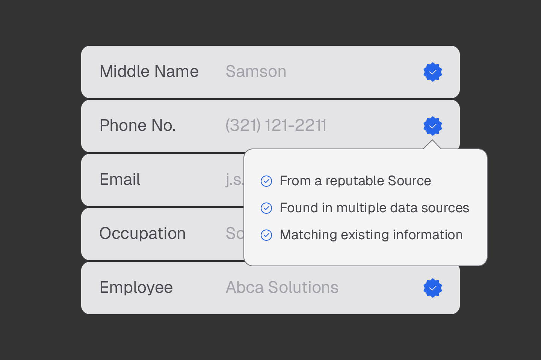Click the verified badge beside Employee

(x=432, y=288)
